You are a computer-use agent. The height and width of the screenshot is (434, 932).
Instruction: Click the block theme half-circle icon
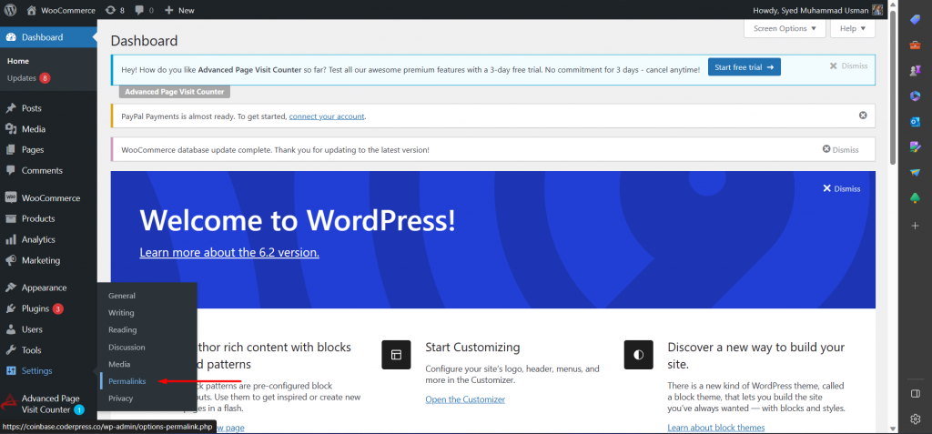tap(638, 354)
